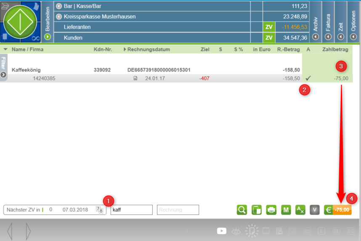This screenshot has height=241, width=361.
Task: Click the search field containing kaff
Action: pos(131,210)
